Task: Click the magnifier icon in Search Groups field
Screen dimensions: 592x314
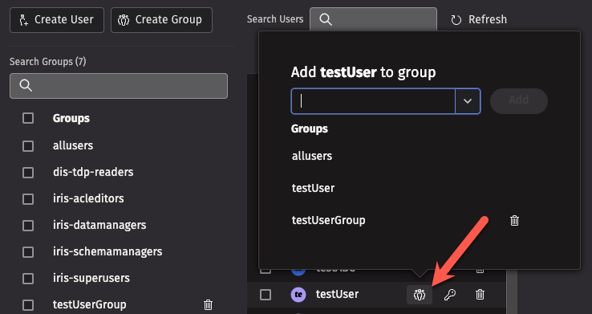Action: coord(26,85)
